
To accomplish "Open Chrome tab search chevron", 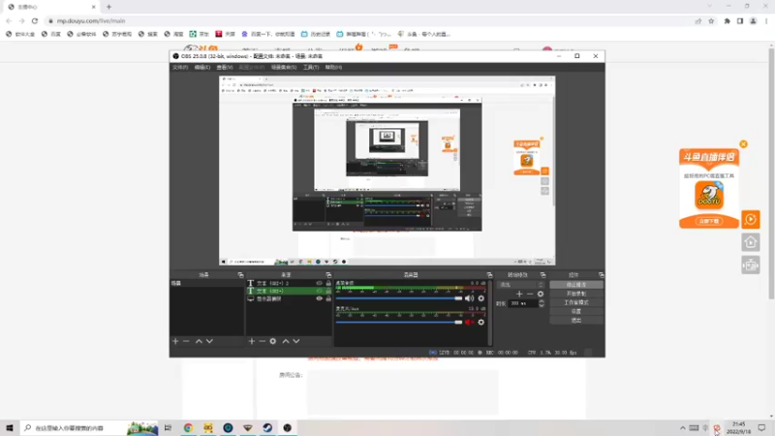I will tap(710, 7).
